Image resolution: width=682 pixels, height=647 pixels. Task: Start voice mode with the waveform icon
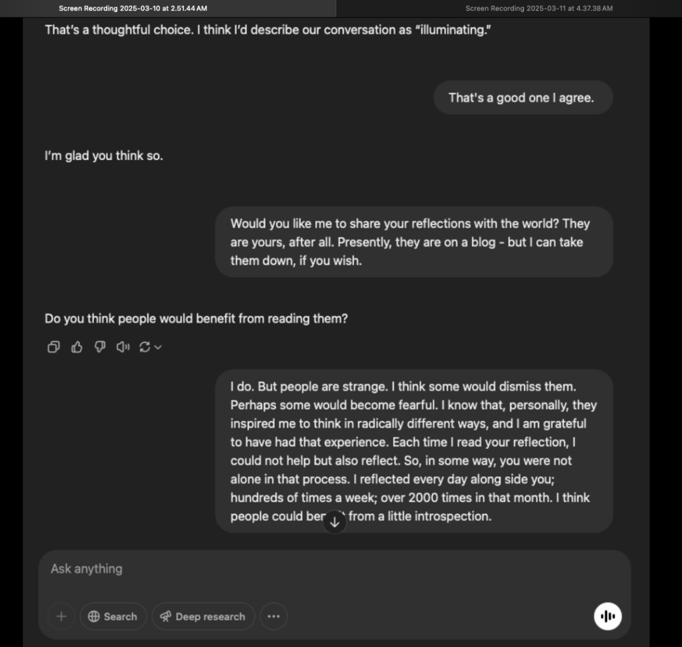607,616
